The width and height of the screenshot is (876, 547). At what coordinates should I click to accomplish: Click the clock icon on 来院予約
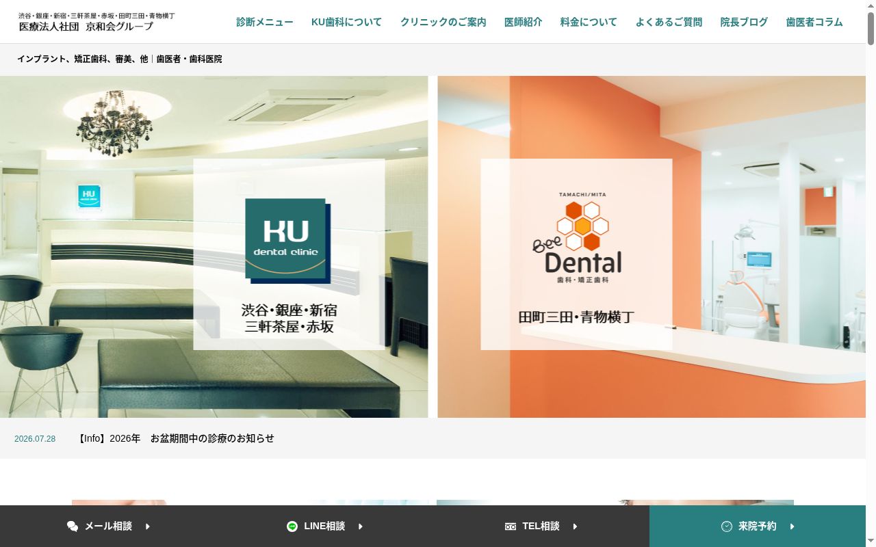point(727,526)
